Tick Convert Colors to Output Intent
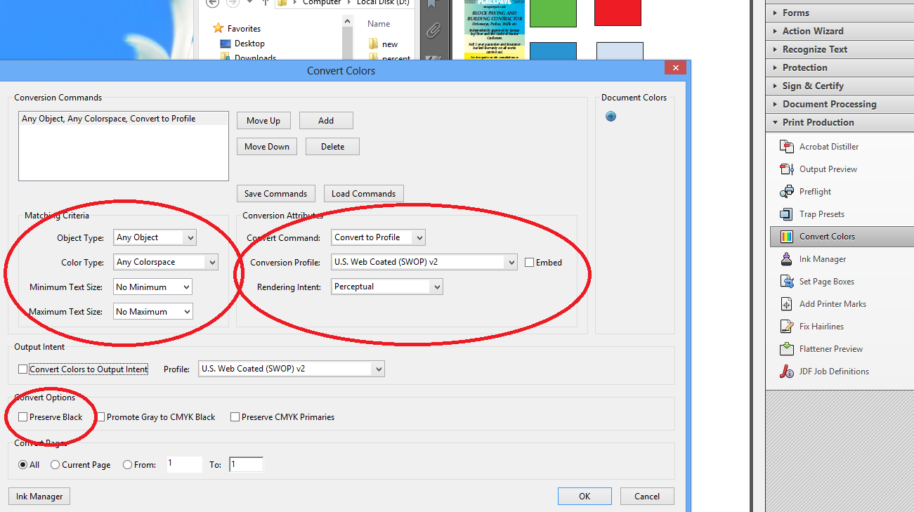Viewport: 914px width, 512px height. (x=23, y=369)
